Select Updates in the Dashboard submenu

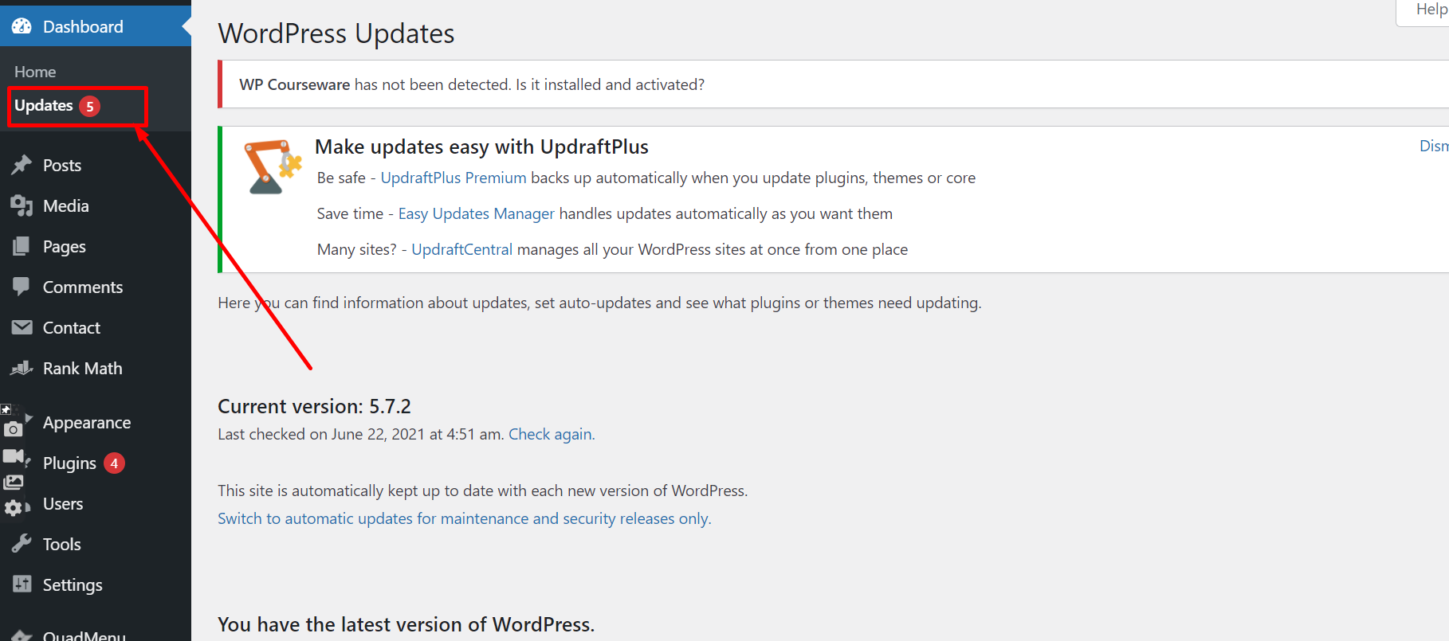pos(44,106)
